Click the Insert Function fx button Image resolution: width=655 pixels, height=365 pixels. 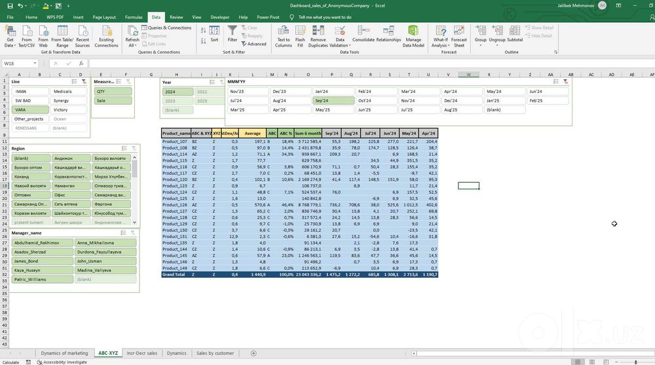(x=81, y=63)
